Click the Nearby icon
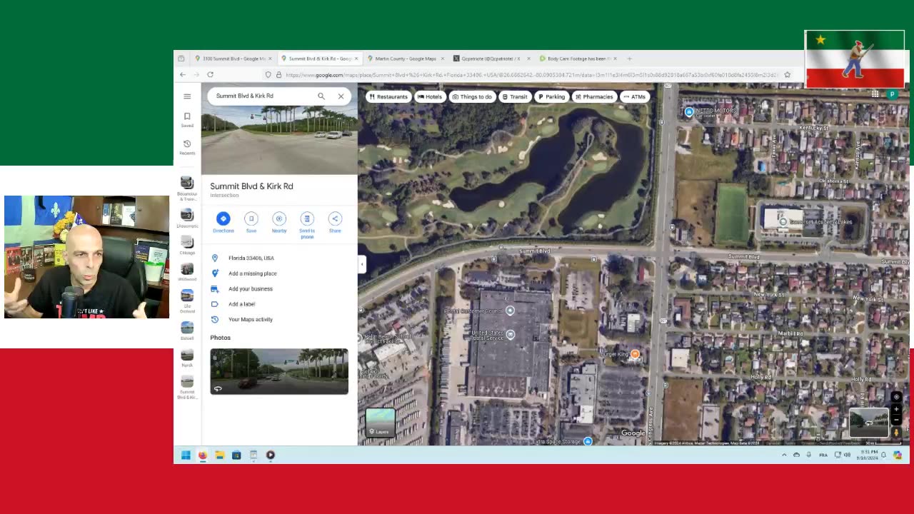Viewport: 914px width, 514px height. [x=279, y=222]
